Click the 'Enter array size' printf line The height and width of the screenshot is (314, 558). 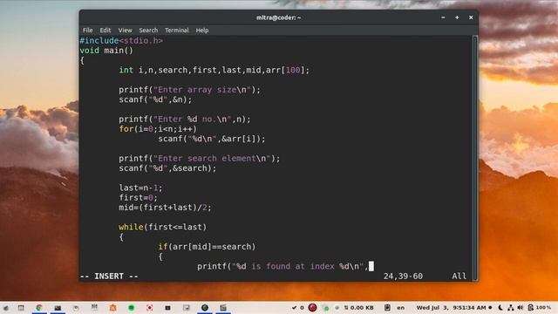tap(190, 90)
